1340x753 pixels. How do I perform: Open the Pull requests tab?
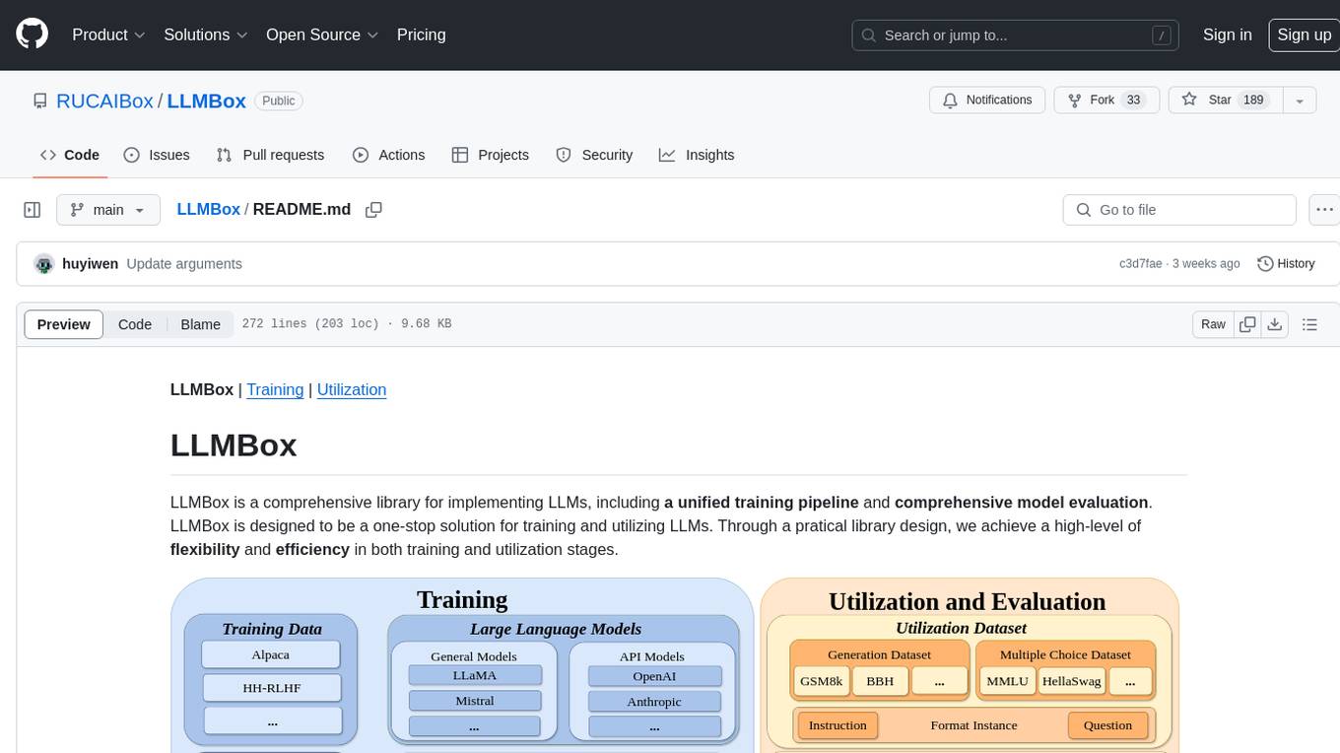tap(270, 155)
